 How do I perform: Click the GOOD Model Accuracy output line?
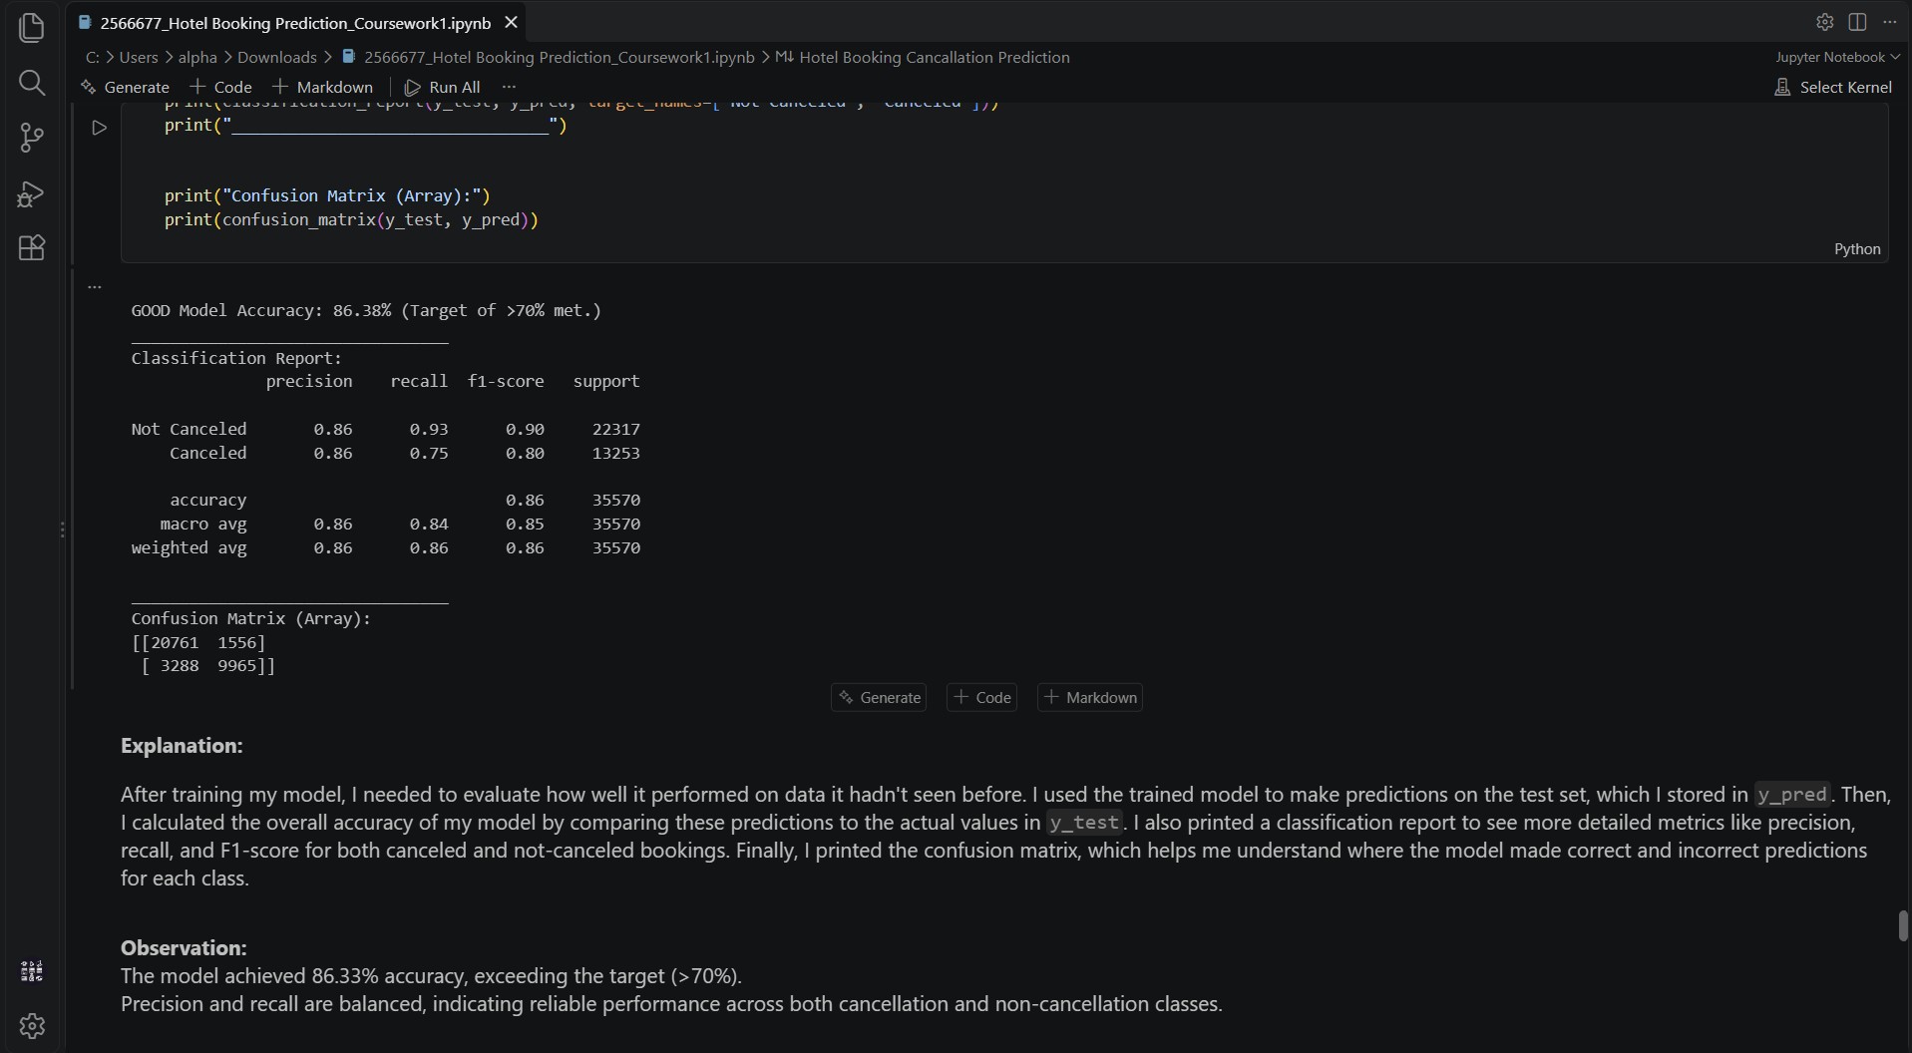[366, 310]
